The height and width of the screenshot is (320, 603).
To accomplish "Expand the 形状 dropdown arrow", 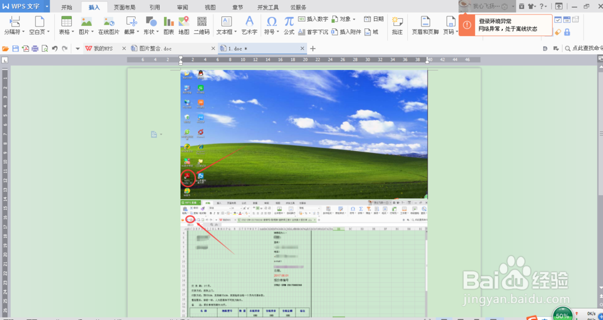I will click(x=158, y=33).
